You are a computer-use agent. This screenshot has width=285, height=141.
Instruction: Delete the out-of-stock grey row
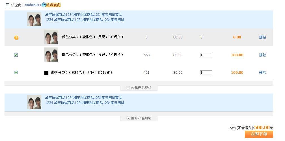coord(262,37)
